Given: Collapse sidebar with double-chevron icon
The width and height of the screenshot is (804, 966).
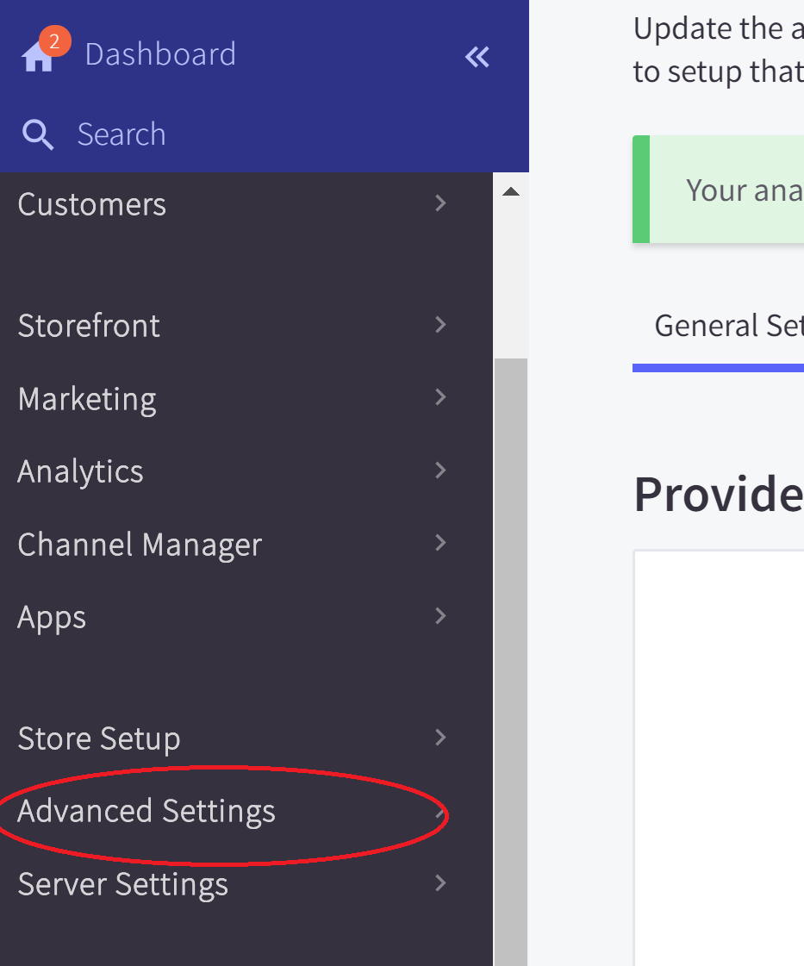Looking at the screenshot, I should pyautogui.click(x=477, y=57).
